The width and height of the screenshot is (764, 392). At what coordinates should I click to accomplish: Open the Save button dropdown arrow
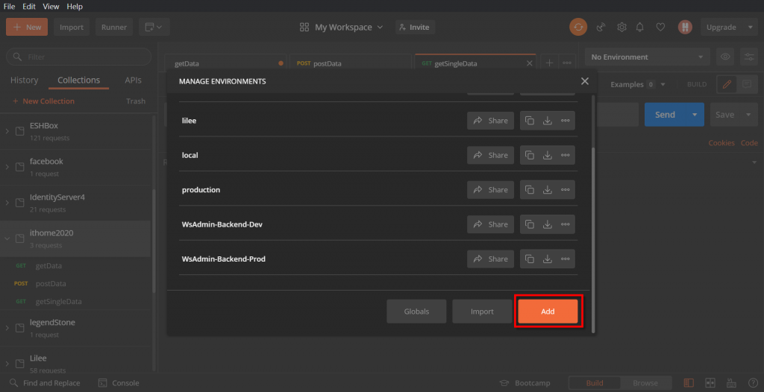[748, 115]
